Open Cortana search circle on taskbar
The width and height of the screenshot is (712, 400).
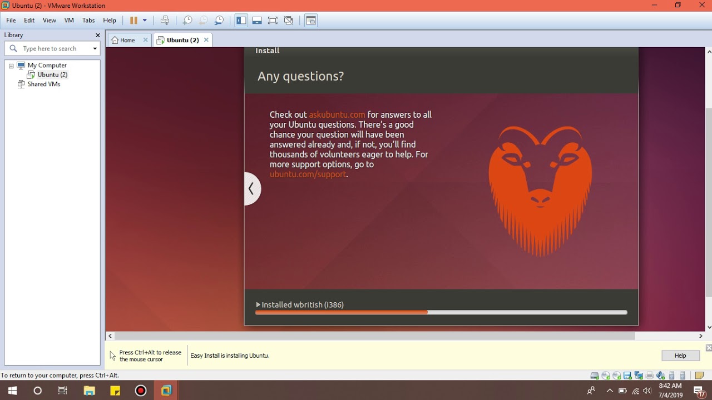pos(38,391)
